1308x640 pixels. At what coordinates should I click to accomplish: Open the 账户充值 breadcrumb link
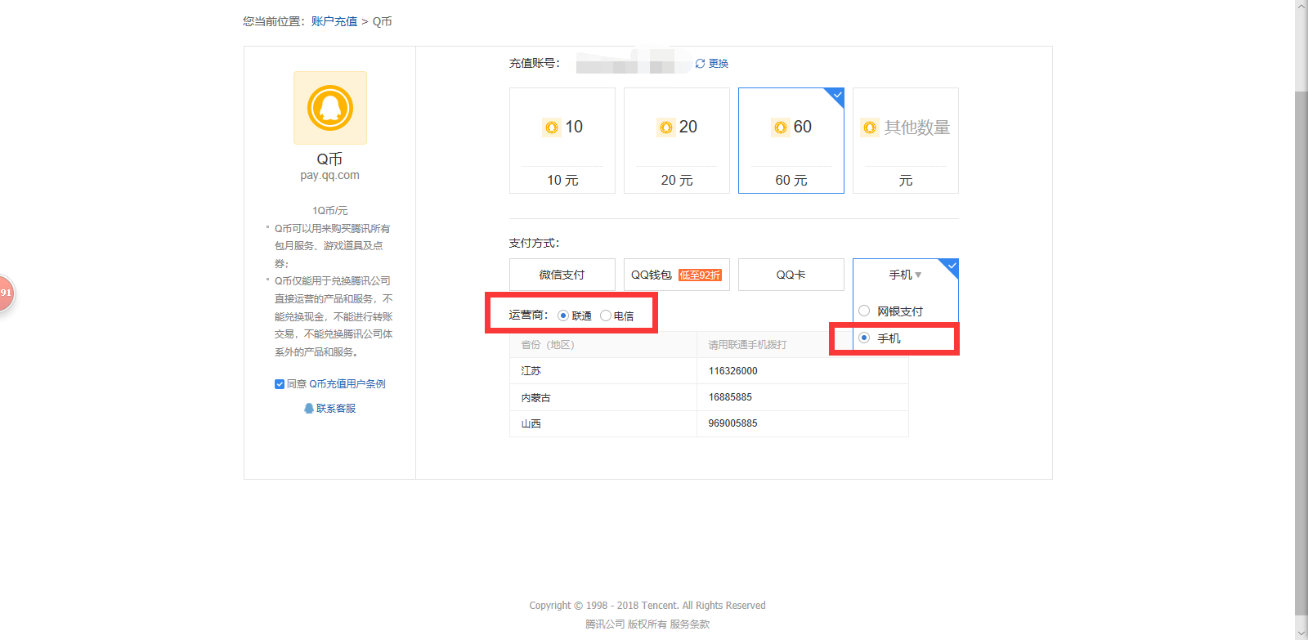coord(334,21)
